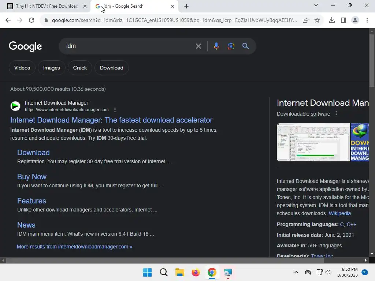Click the horizontal scrollbar thumb
Screen dimensions: 375x281
pos(165,261)
